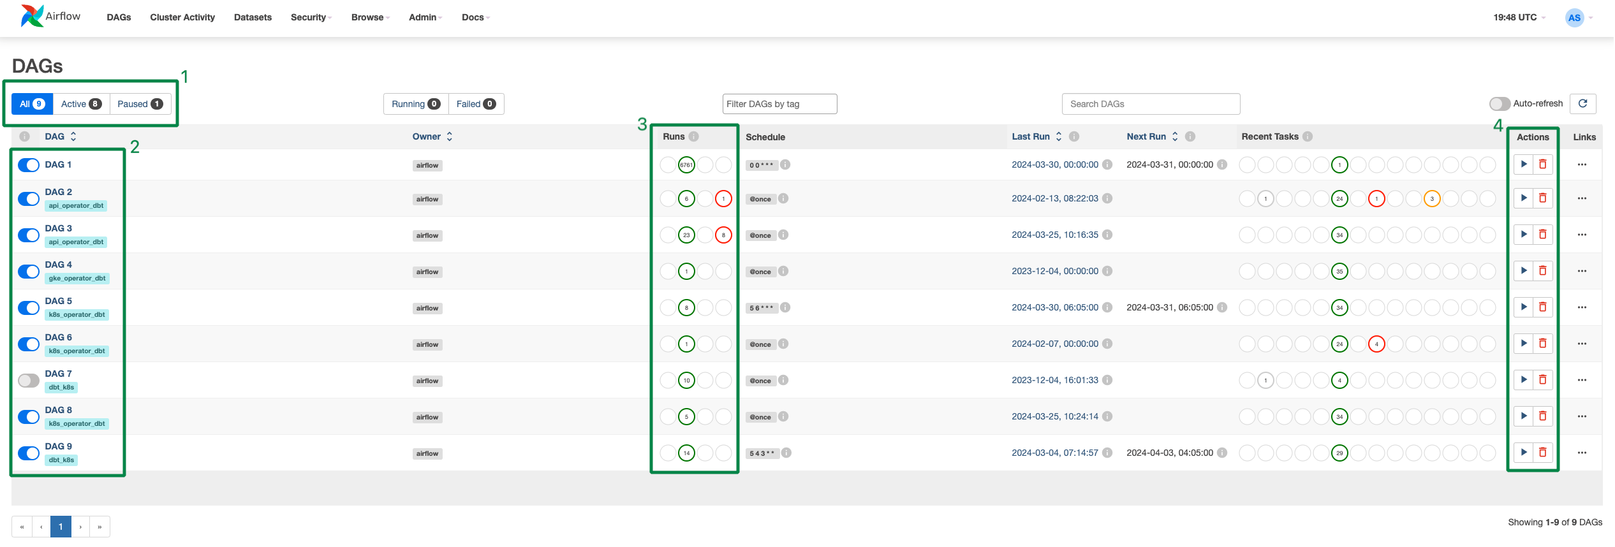
Task: Delete DAG 7 using trash icon
Action: [1542, 380]
